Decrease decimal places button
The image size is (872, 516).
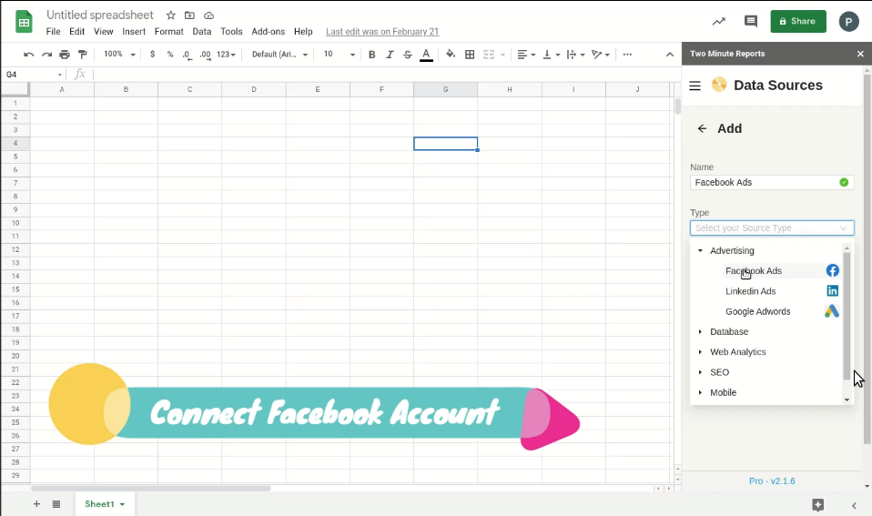pyautogui.click(x=187, y=55)
